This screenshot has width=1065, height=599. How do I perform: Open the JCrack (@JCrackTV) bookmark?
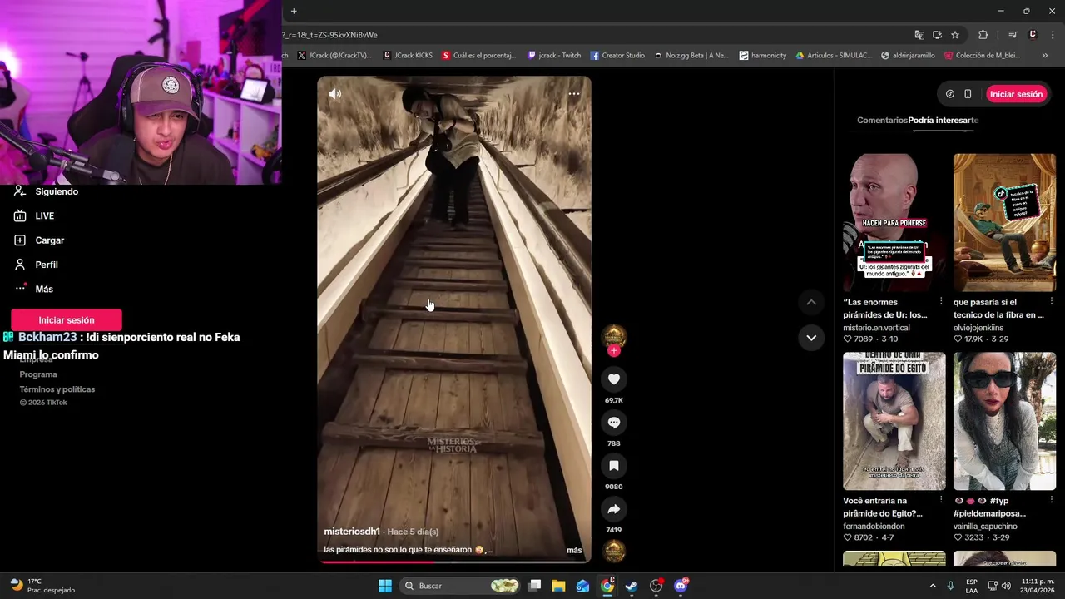pyautogui.click(x=334, y=56)
